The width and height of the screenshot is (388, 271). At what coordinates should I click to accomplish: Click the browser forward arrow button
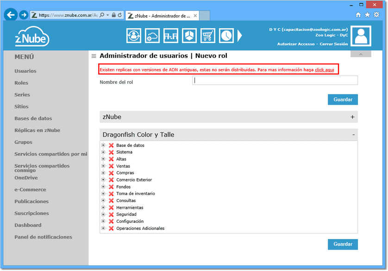[24, 15]
